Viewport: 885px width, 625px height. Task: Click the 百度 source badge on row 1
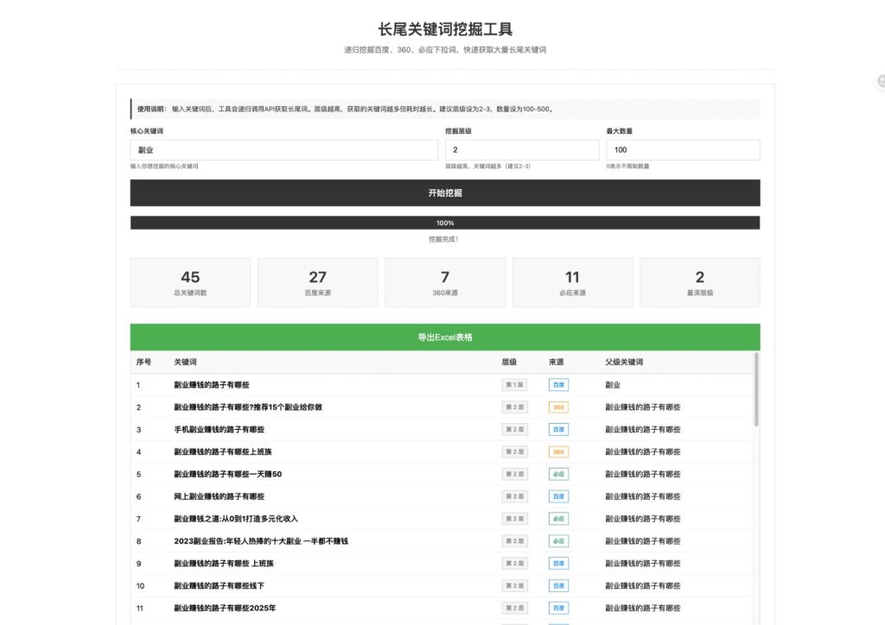tap(557, 384)
